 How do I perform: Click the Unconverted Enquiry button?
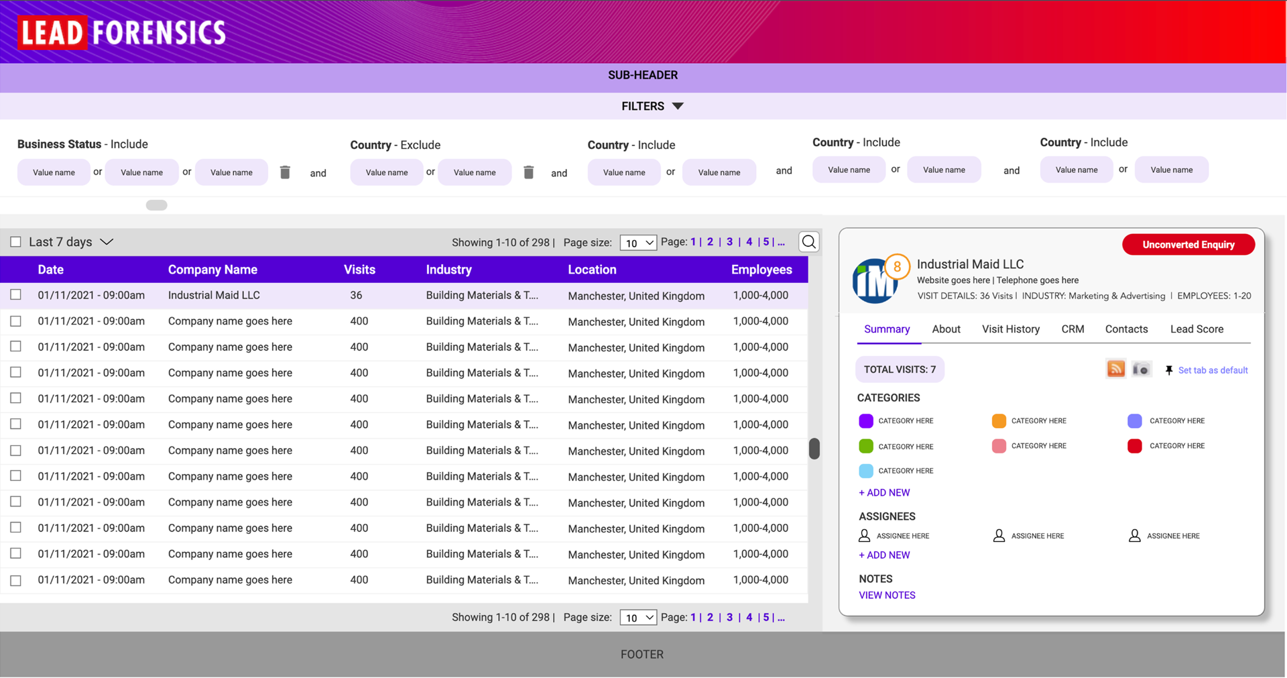(1188, 245)
